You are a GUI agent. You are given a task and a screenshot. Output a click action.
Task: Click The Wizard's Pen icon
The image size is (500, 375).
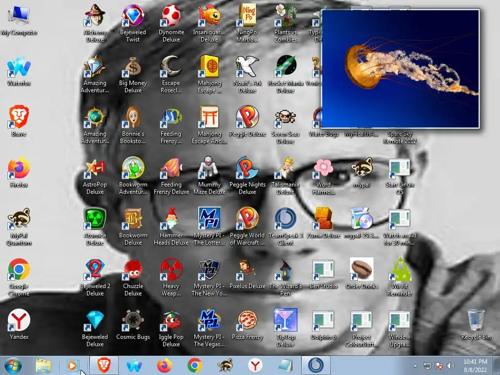pyautogui.click(x=285, y=277)
